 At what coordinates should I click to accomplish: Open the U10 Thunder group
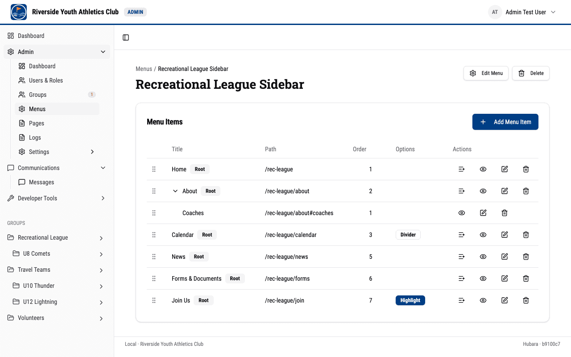coord(39,286)
